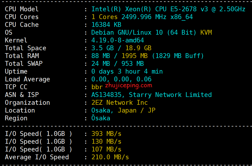This screenshot has width=252, height=166.
Task: Select the 'TCP CC' label
Action: (16, 87)
